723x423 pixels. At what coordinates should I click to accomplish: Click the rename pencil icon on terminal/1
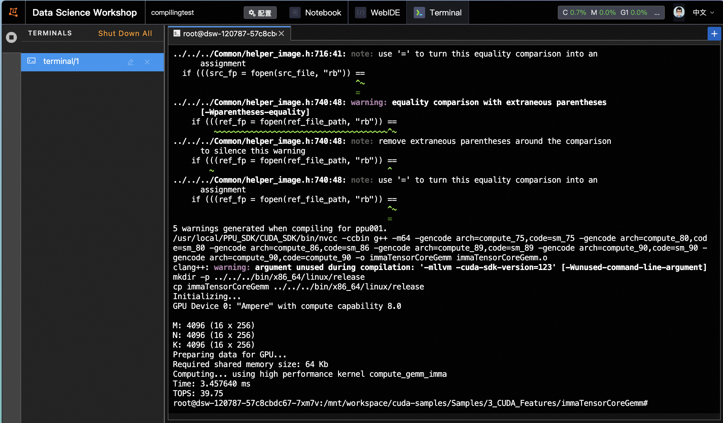(131, 62)
